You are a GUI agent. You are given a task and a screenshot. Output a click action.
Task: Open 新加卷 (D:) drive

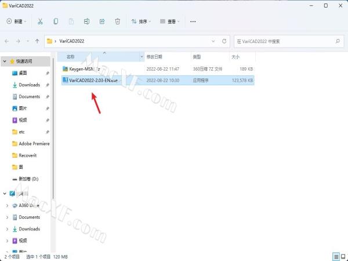pyautogui.click(x=28, y=179)
